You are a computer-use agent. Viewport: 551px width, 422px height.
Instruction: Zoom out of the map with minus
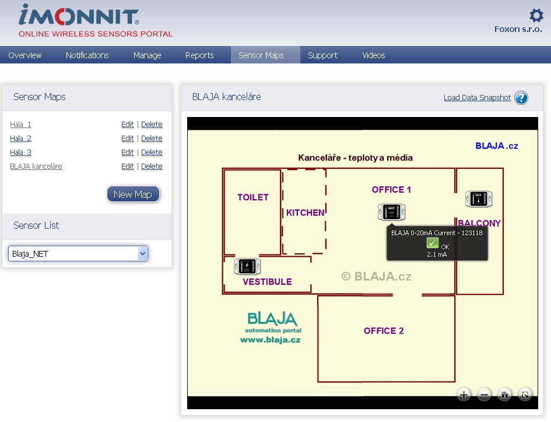point(484,395)
